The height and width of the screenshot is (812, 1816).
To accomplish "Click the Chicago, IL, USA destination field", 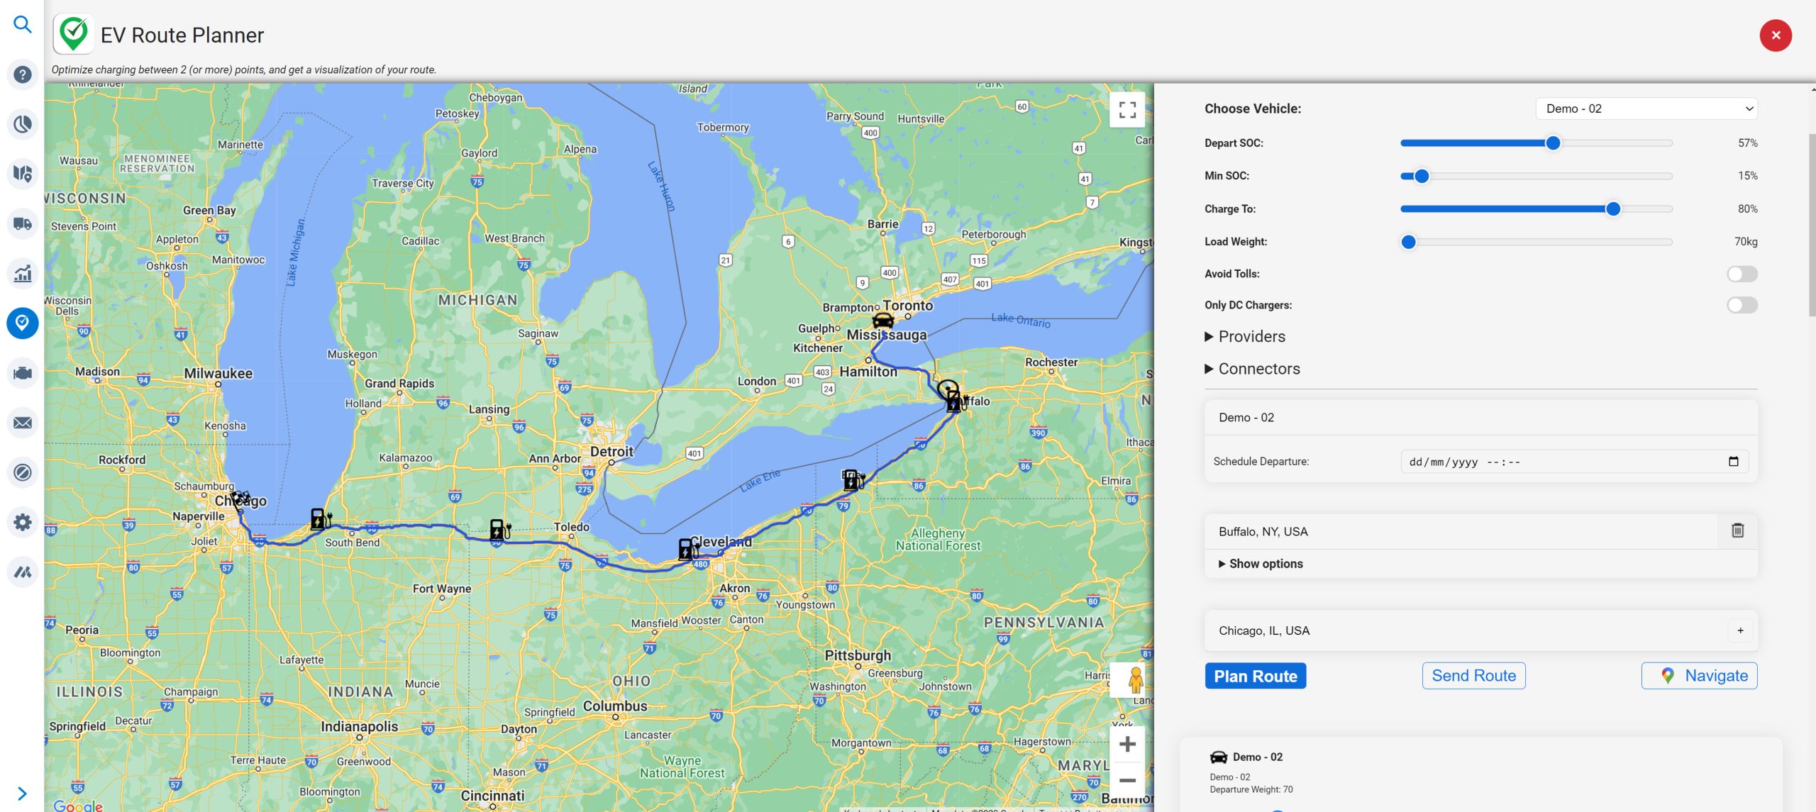I will [1466, 630].
